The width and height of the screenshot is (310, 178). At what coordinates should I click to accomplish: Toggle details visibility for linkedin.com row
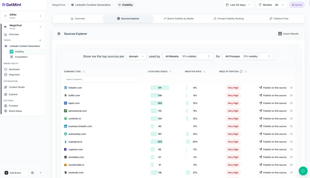tap(291, 88)
